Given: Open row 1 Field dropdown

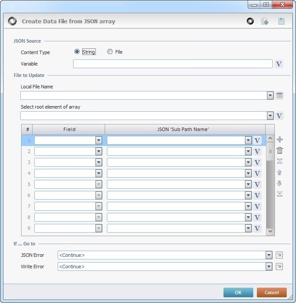Looking at the screenshot, I should coord(99,140).
